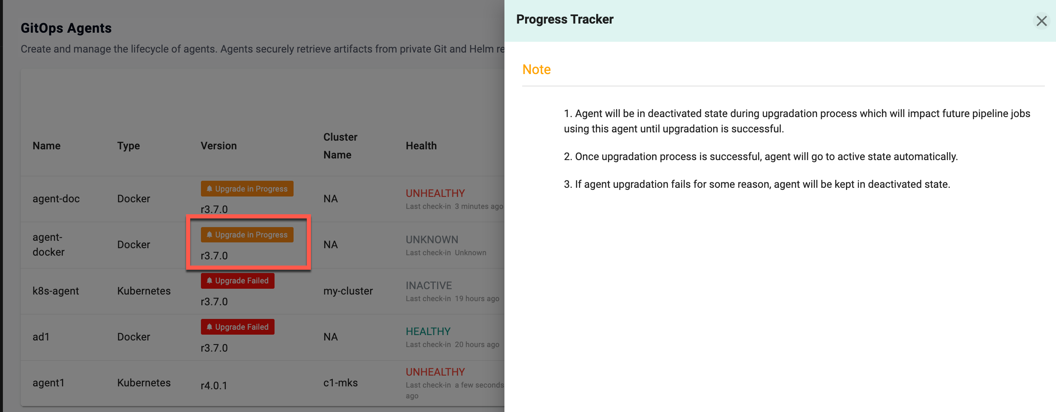Click bell icon in agent-docker's upgrade badge

tap(210, 235)
